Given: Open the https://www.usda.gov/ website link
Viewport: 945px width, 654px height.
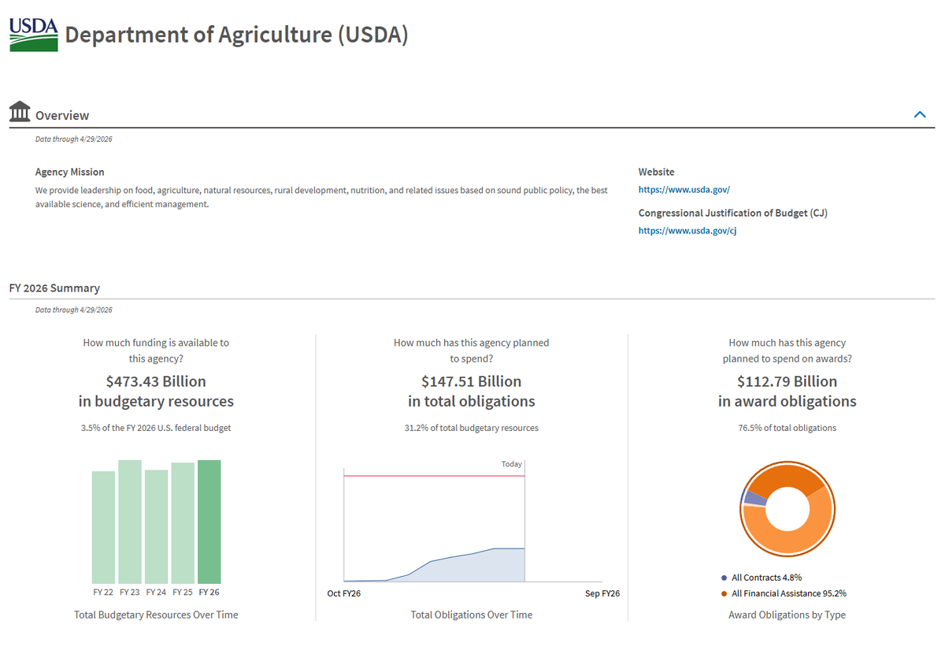Looking at the screenshot, I should [x=684, y=190].
